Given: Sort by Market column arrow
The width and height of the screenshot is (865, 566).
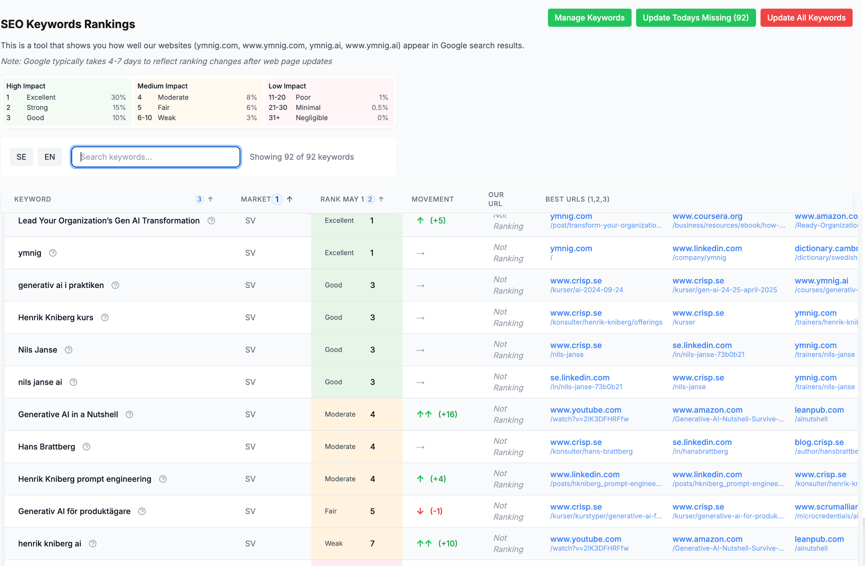Looking at the screenshot, I should click(x=290, y=199).
